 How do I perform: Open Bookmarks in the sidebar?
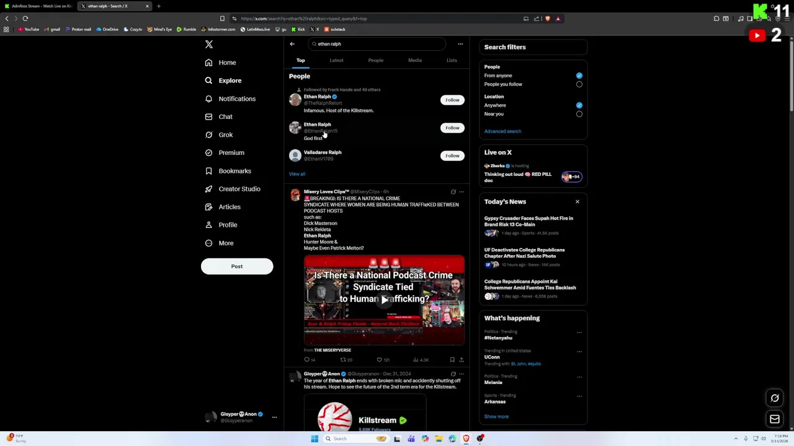(228, 171)
